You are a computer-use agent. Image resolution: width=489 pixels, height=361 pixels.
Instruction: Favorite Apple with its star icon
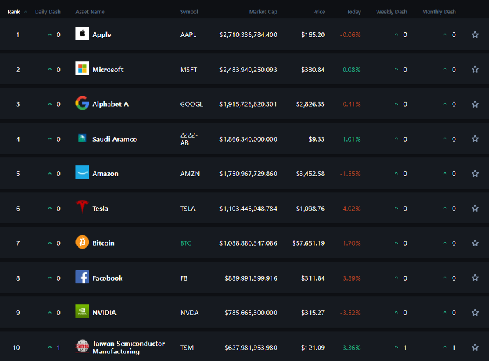(x=475, y=35)
